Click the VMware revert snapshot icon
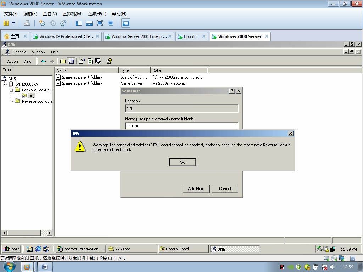This screenshot has width=363, height=272. tap(53, 23)
